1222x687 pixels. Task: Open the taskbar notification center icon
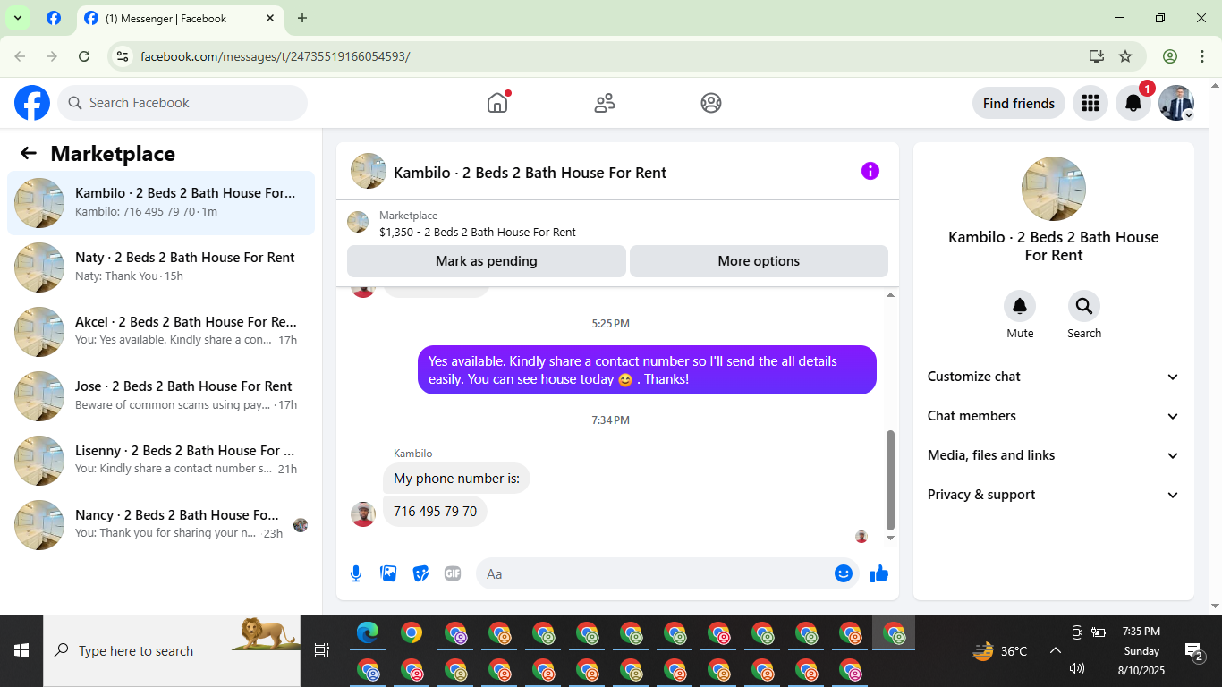1193,651
